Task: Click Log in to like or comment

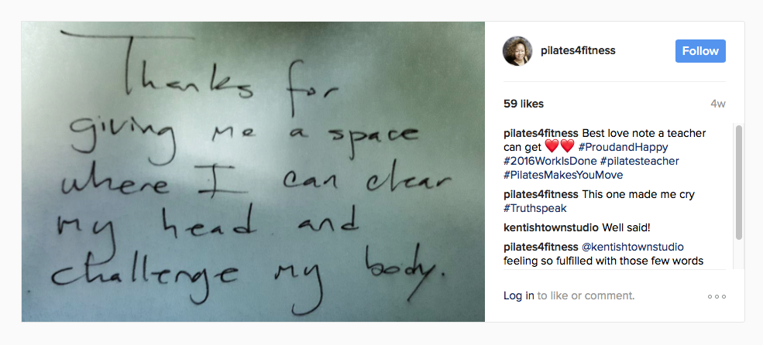Action: point(519,296)
